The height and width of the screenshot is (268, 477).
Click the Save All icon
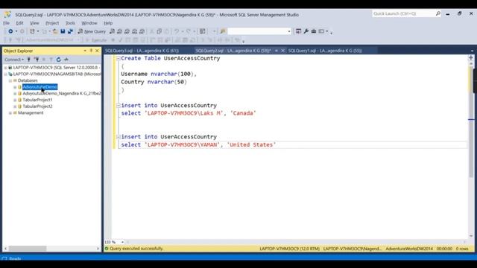[70, 31]
